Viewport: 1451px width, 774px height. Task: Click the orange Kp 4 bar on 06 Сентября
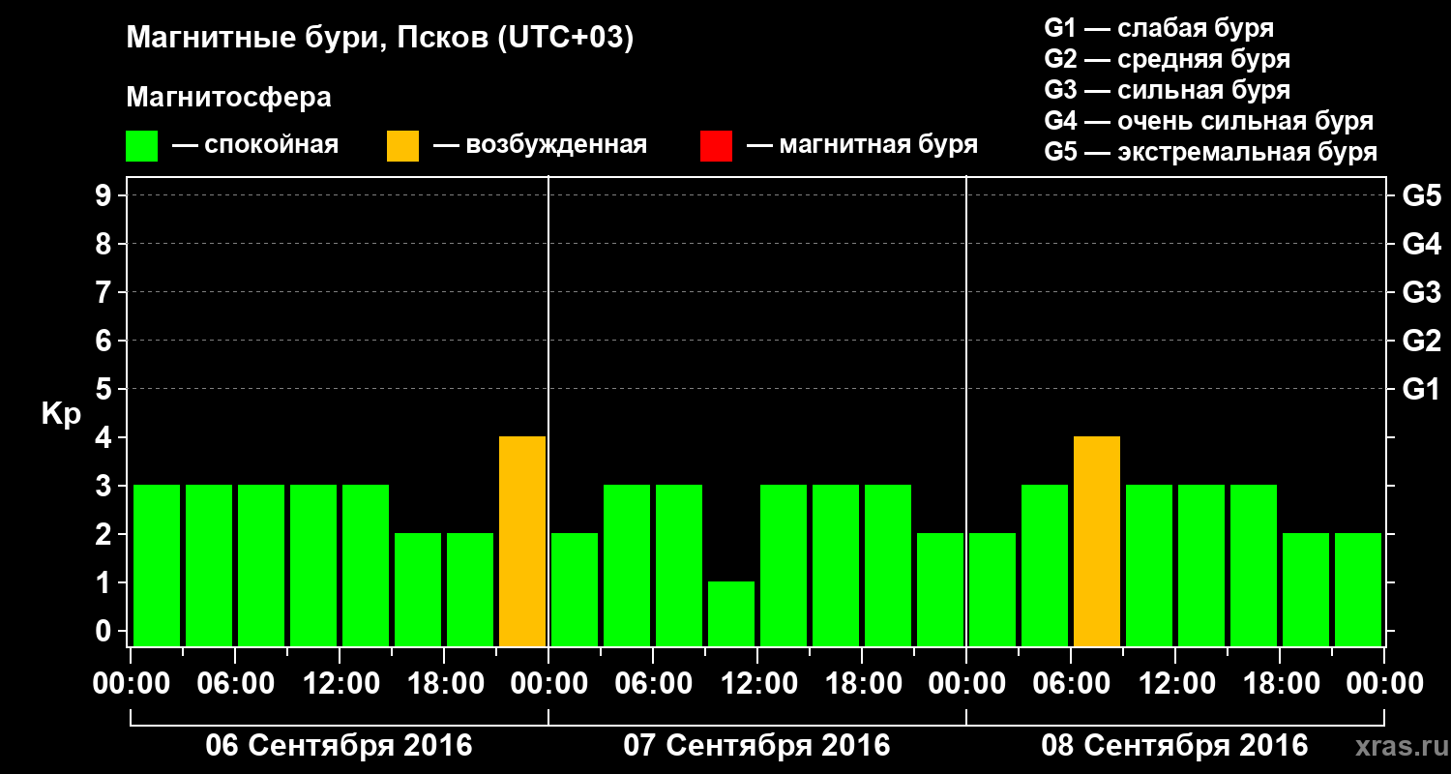522,541
